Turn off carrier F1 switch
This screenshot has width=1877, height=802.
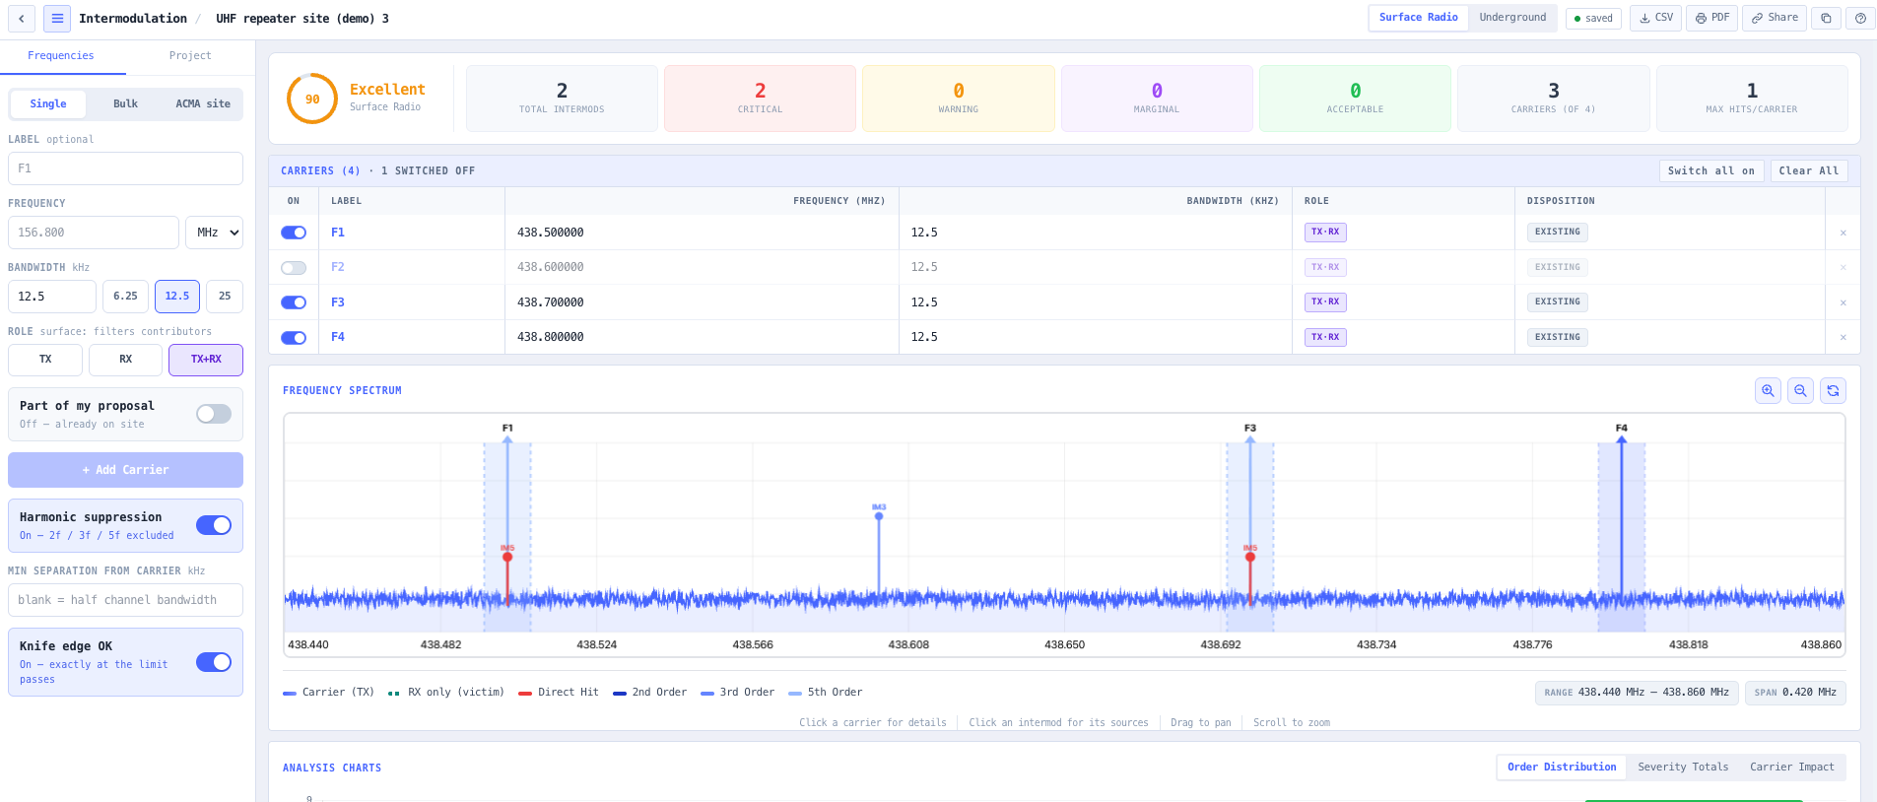pyautogui.click(x=294, y=233)
